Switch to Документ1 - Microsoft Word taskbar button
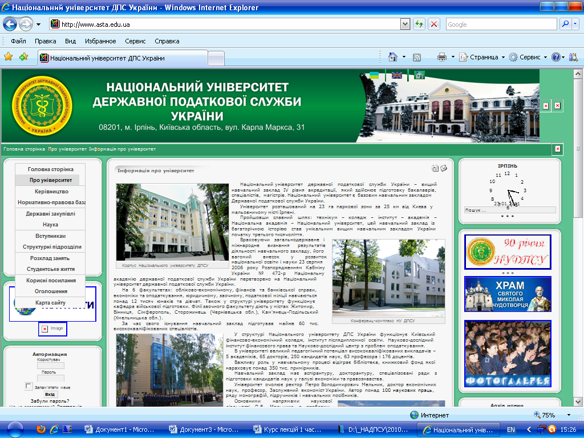This screenshot has width=584, height=438. [x=120, y=430]
